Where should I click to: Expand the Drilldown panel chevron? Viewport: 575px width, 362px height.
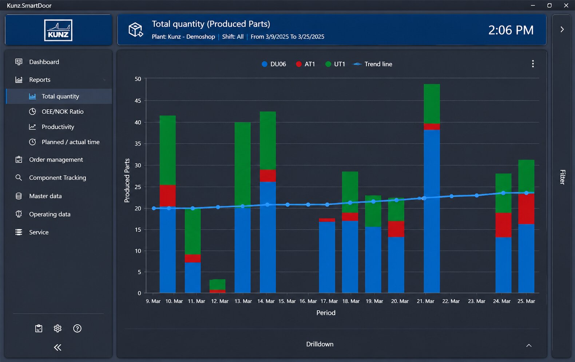[x=529, y=345]
